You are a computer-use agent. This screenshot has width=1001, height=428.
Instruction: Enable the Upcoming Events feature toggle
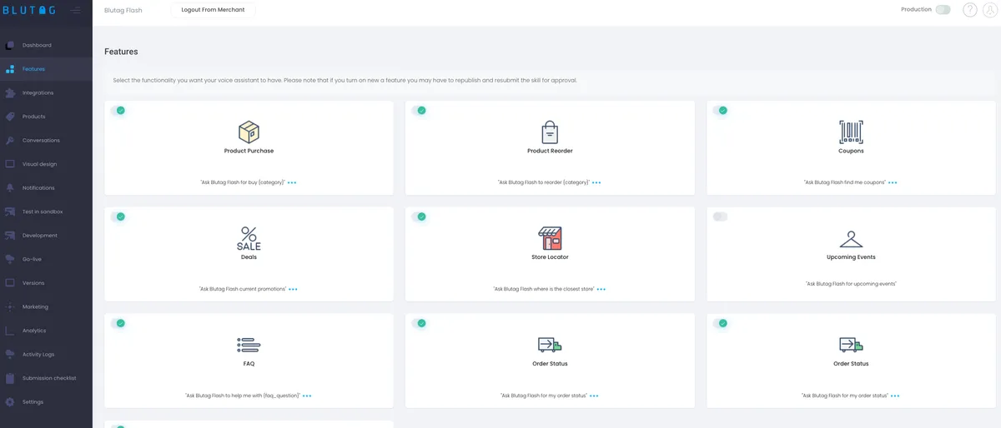click(x=720, y=216)
